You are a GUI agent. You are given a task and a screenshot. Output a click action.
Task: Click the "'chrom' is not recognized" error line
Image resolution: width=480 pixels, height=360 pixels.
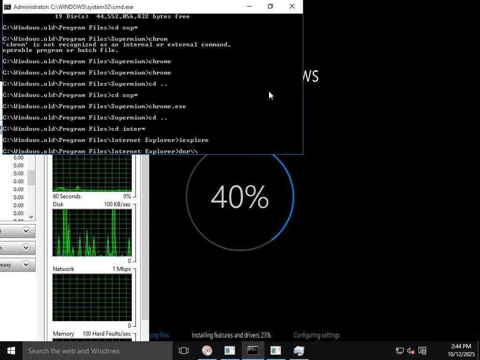[x=117, y=45]
